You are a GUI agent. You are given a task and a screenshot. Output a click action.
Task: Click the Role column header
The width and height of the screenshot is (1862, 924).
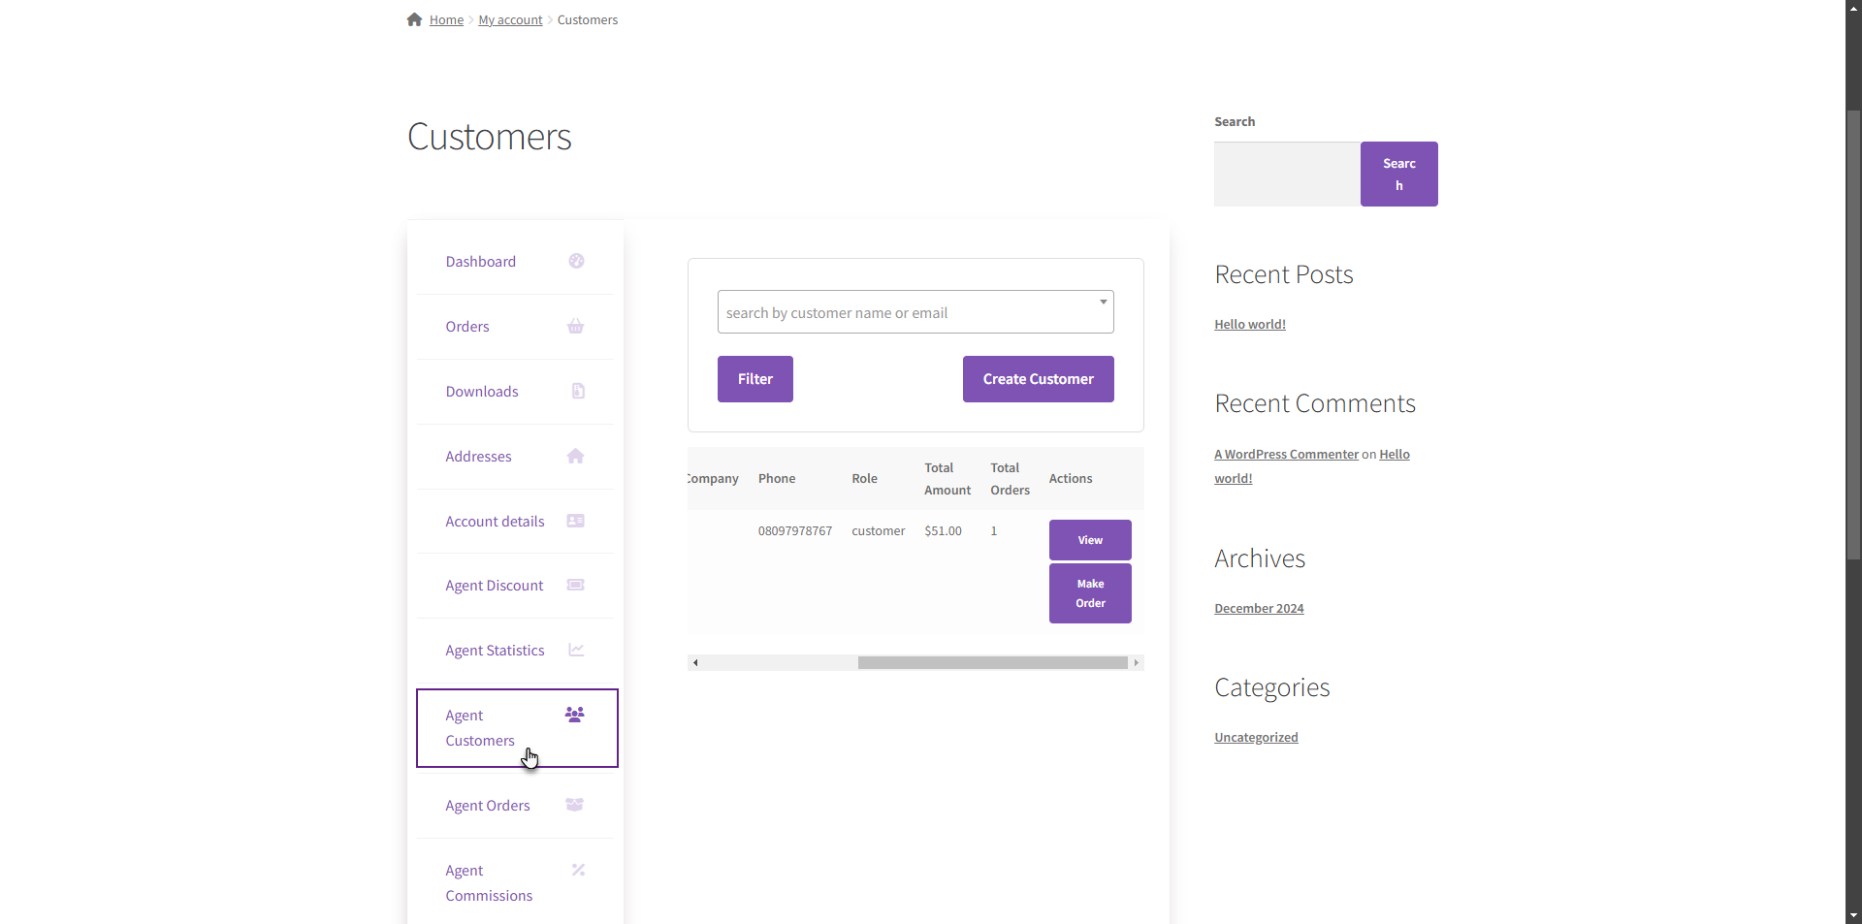pyautogui.click(x=864, y=478)
